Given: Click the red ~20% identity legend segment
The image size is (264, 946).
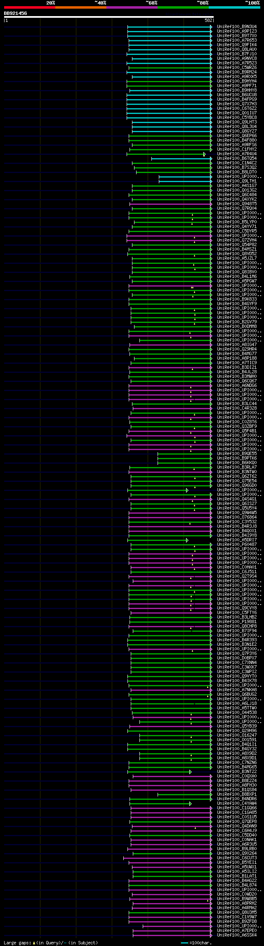Looking at the screenshot, I should (x=30, y=7).
